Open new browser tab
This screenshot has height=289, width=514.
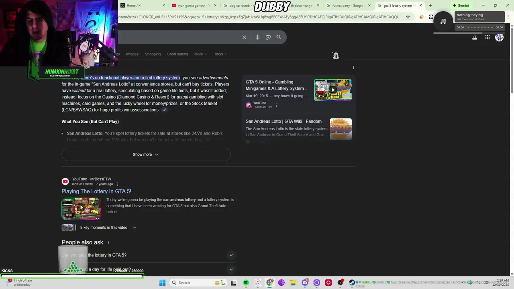coord(430,6)
